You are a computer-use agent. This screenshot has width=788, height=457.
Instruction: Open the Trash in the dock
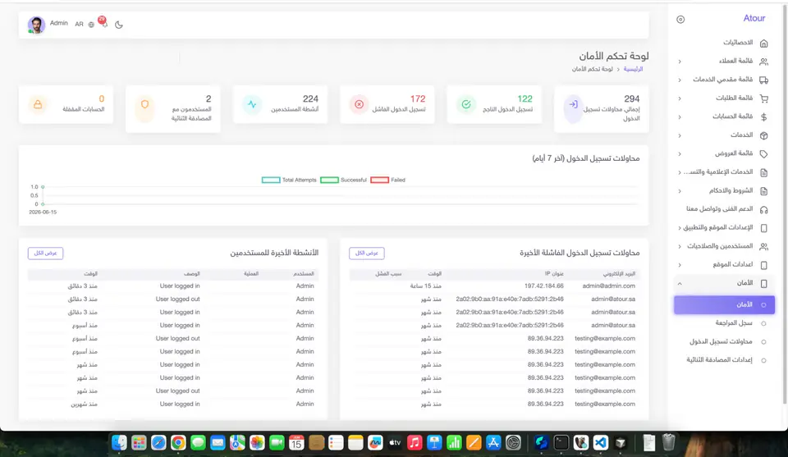click(668, 442)
